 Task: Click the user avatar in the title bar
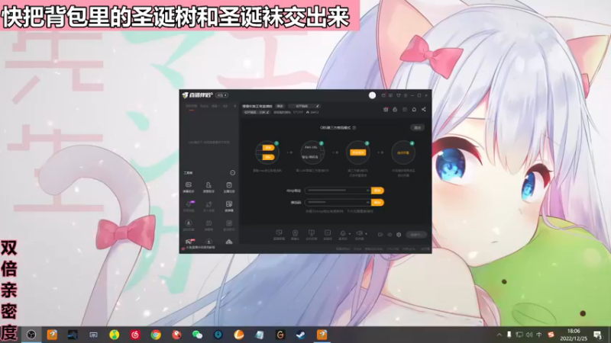[372, 95]
